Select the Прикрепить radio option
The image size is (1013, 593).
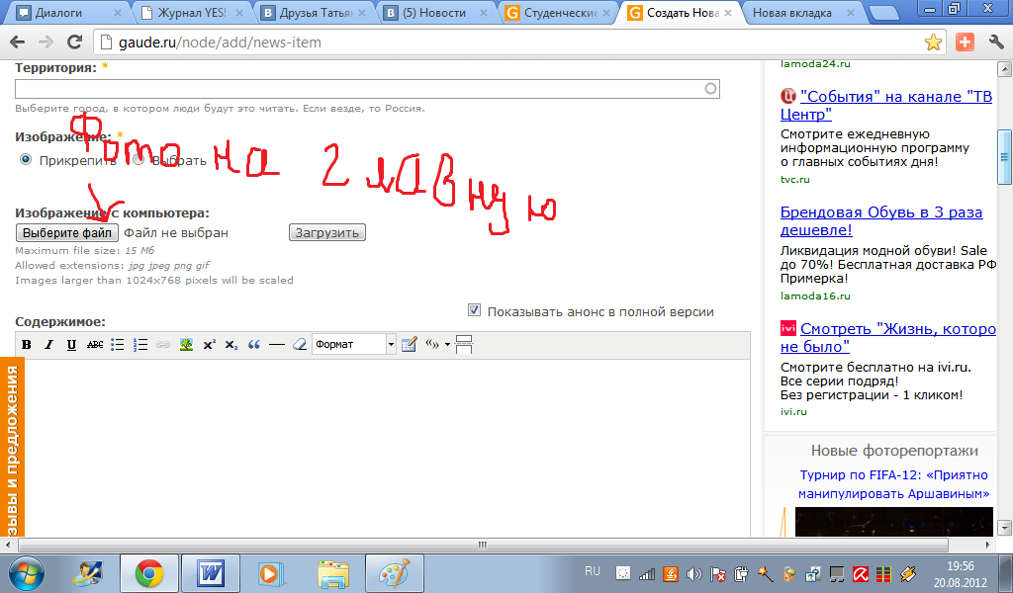click(25, 159)
